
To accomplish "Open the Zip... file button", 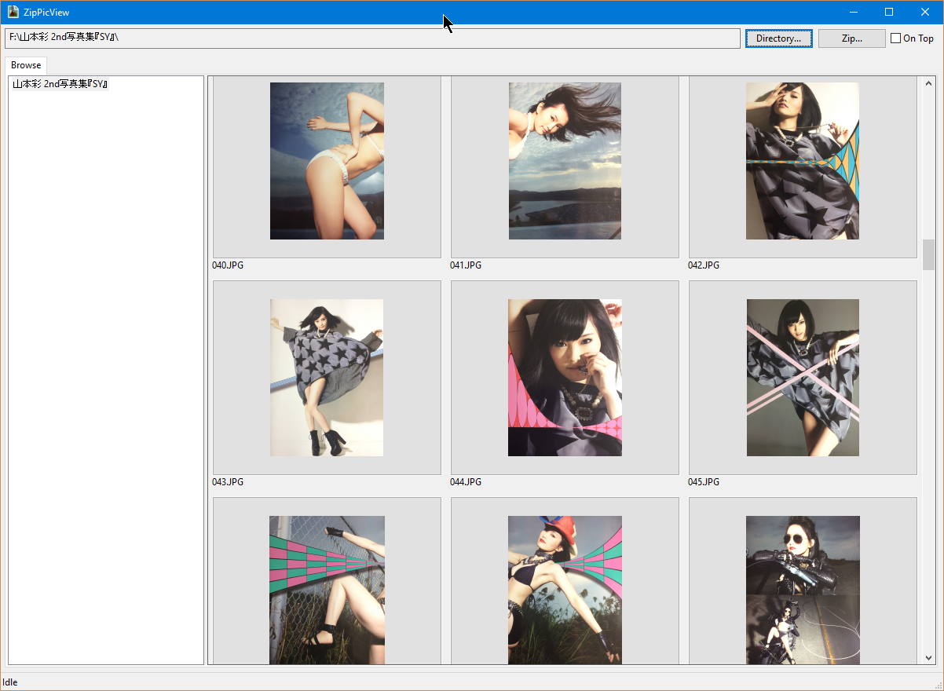I will [851, 38].
